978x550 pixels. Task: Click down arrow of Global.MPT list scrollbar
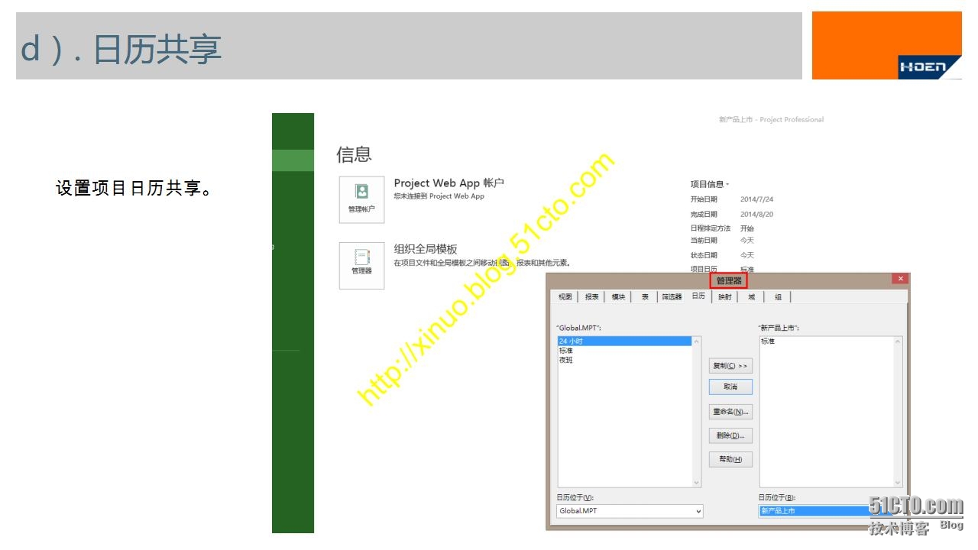coord(696,483)
